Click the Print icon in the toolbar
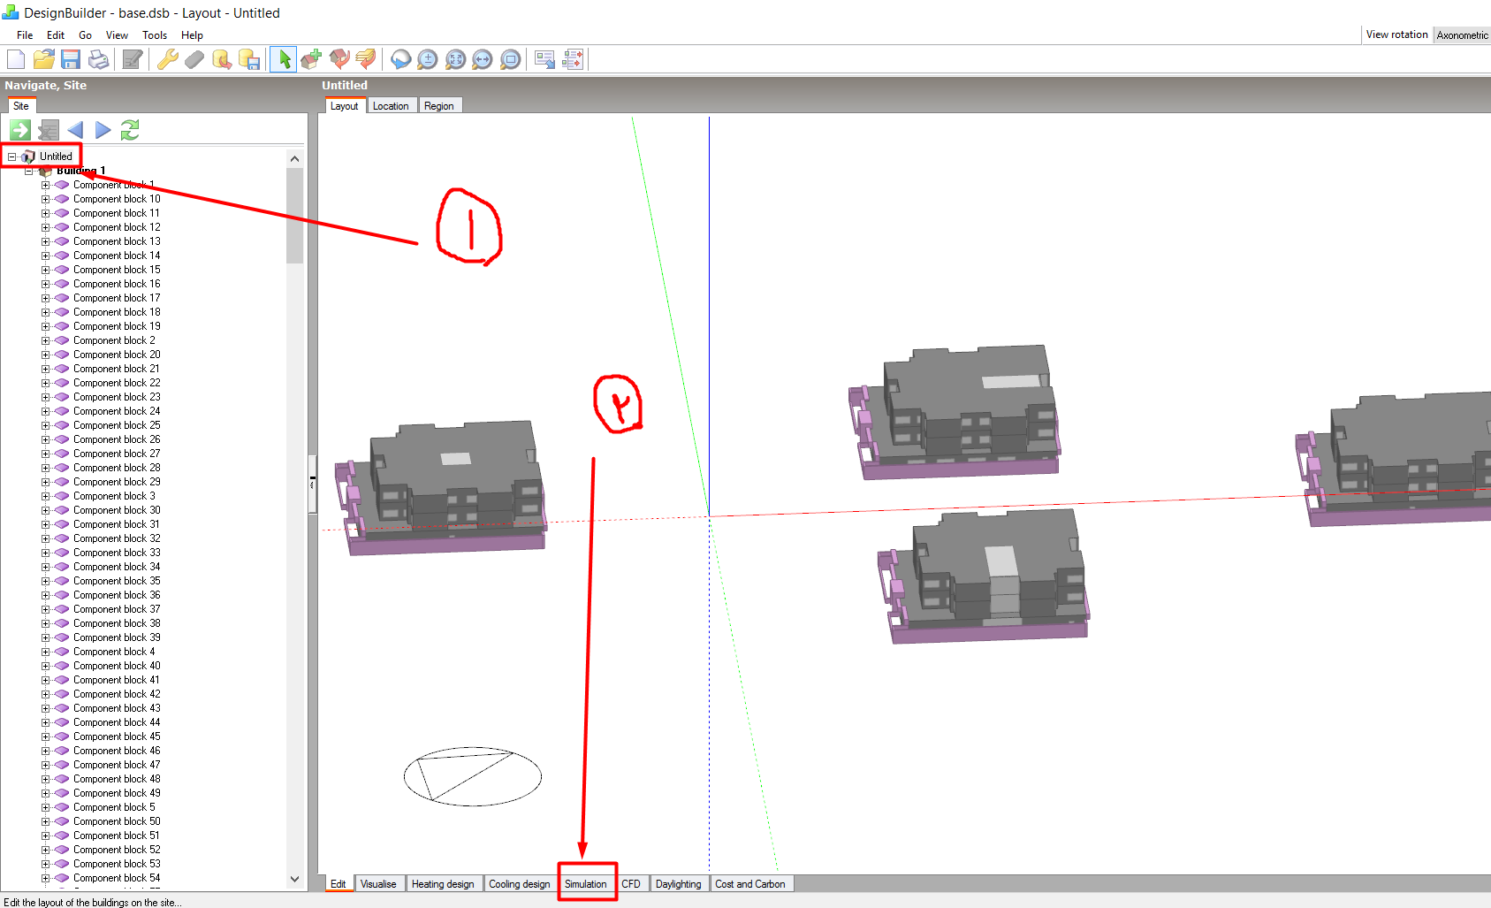1491x908 pixels. coord(99,59)
